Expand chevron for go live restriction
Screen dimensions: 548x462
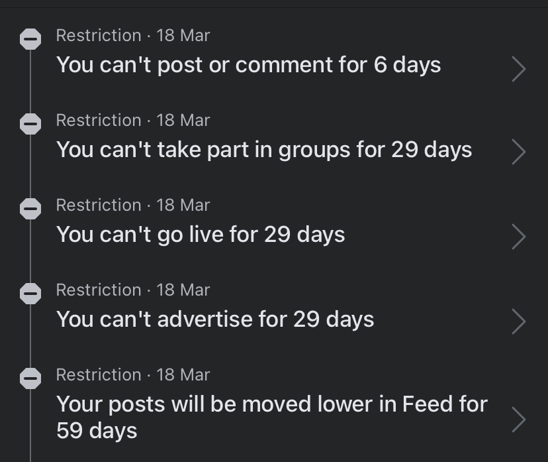click(519, 237)
